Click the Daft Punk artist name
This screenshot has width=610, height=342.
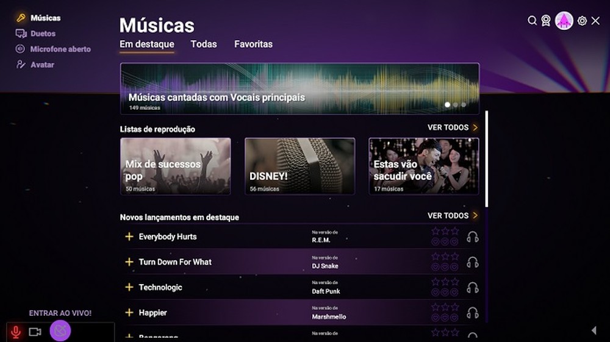tap(326, 291)
